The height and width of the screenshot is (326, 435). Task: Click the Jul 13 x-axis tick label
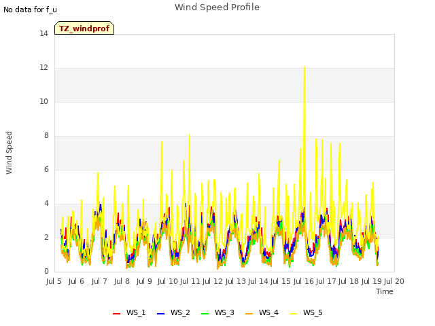tap(235, 281)
